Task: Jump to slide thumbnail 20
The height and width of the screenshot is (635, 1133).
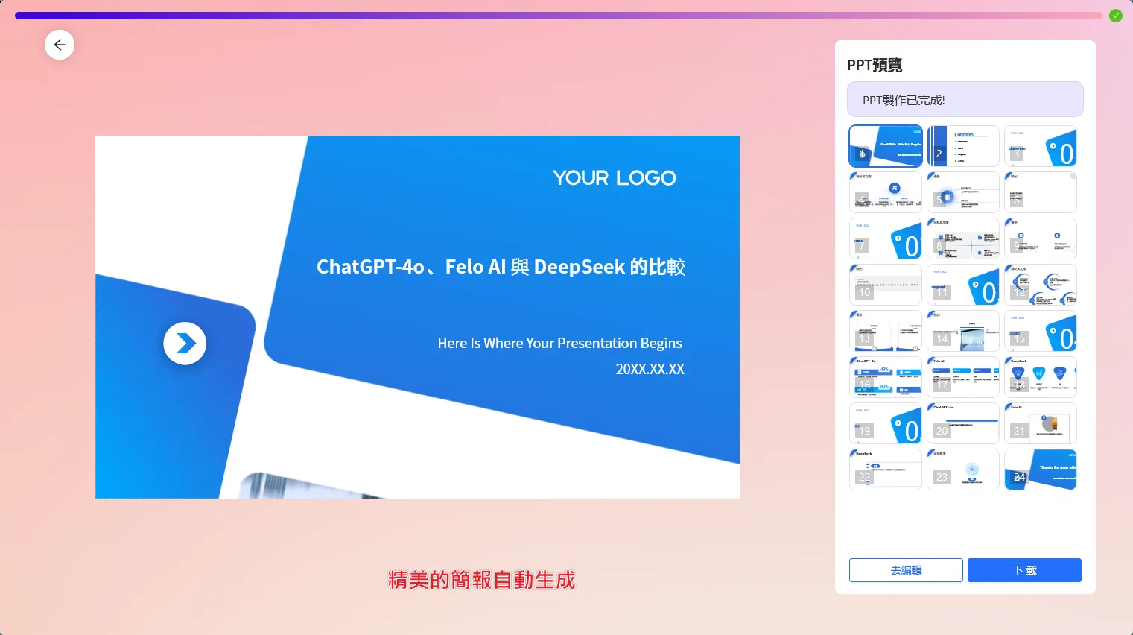Action: [x=963, y=423]
